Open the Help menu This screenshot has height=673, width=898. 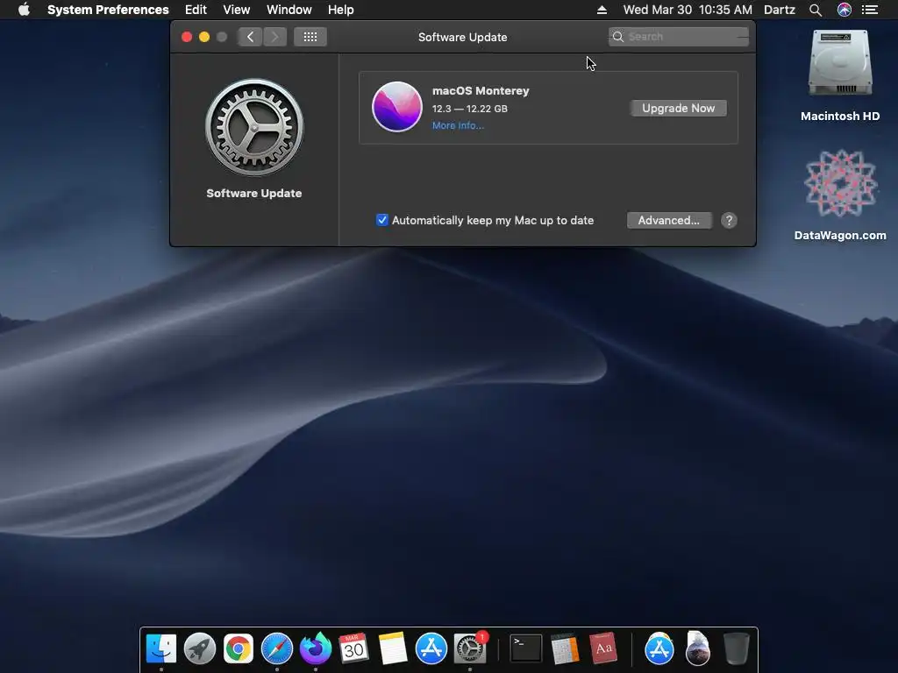pyautogui.click(x=341, y=10)
